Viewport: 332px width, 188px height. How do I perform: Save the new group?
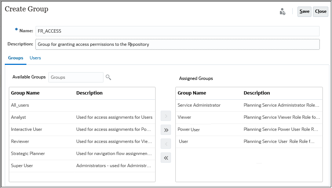(x=304, y=11)
